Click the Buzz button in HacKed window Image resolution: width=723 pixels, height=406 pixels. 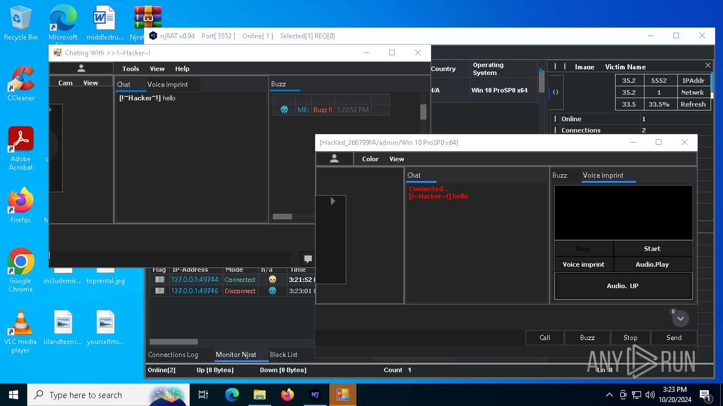587,338
